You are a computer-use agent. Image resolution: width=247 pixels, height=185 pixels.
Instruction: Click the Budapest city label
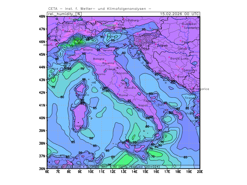point(189,24)
